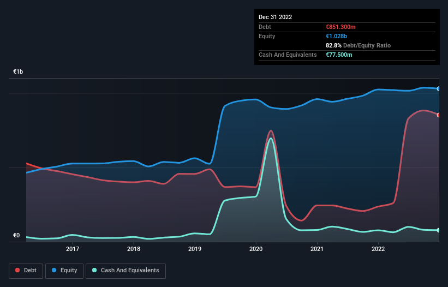Select the 2022 x-axis label

tap(378, 249)
